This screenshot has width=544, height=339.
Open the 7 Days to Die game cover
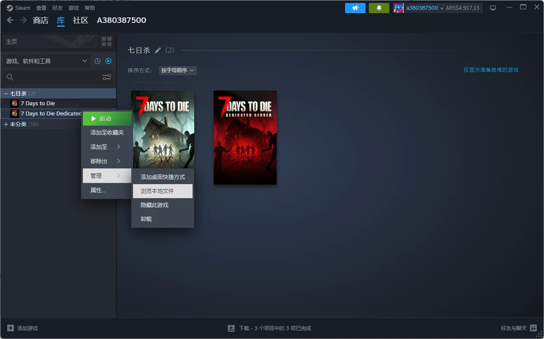[x=163, y=129]
